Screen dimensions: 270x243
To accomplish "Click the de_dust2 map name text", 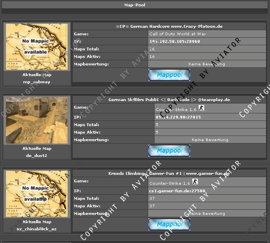I will [37, 155].
